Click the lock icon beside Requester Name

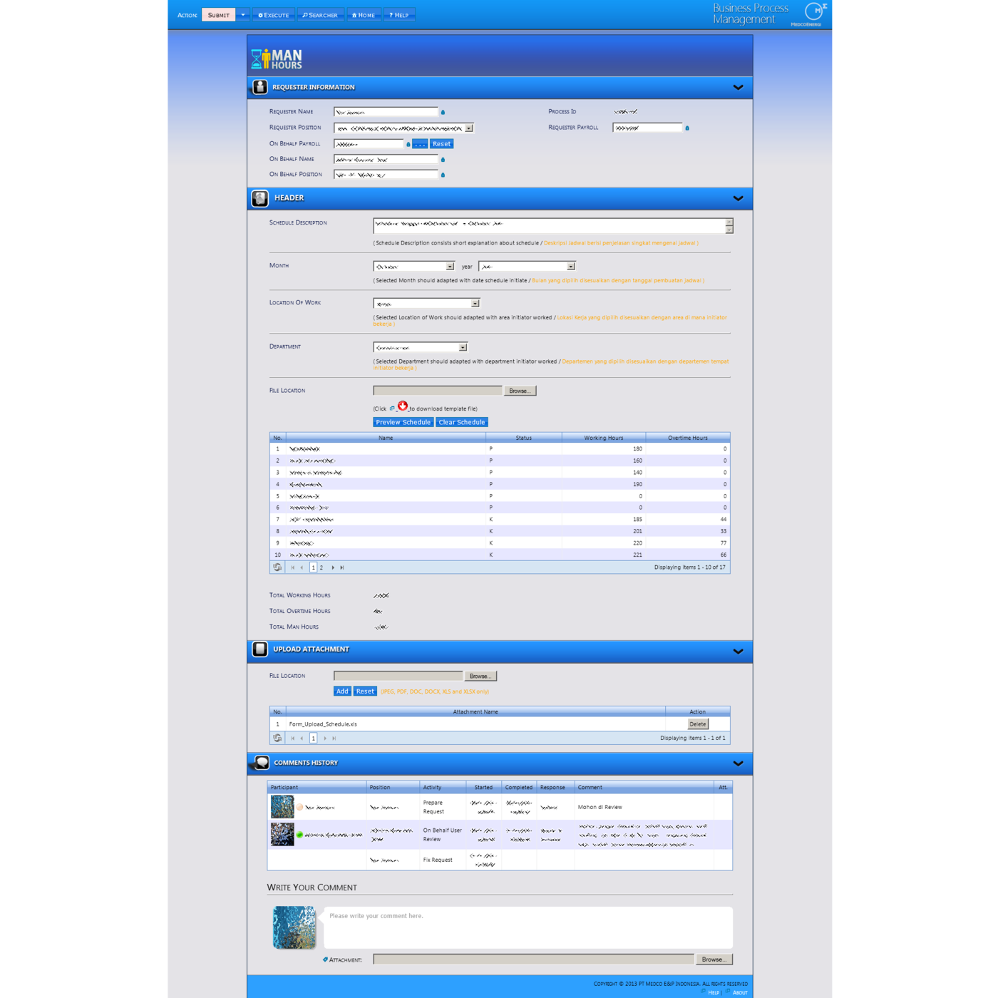coord(443,113)
